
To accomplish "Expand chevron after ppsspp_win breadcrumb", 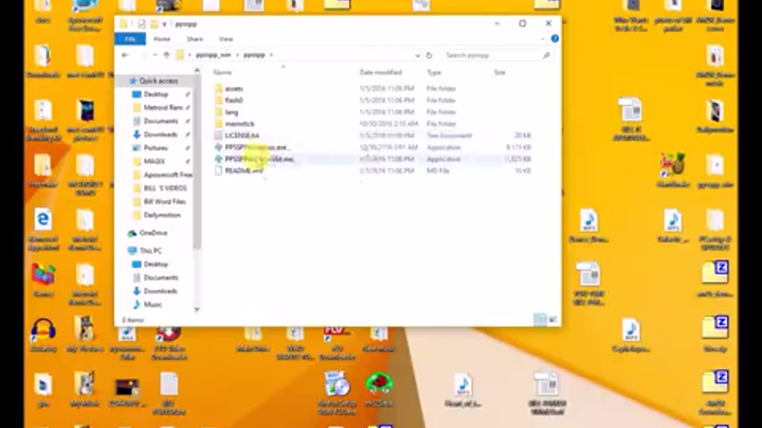I will click(x=237, y=55).
